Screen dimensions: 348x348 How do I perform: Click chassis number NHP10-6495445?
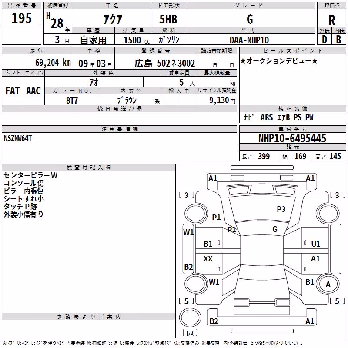click(292, 138)
